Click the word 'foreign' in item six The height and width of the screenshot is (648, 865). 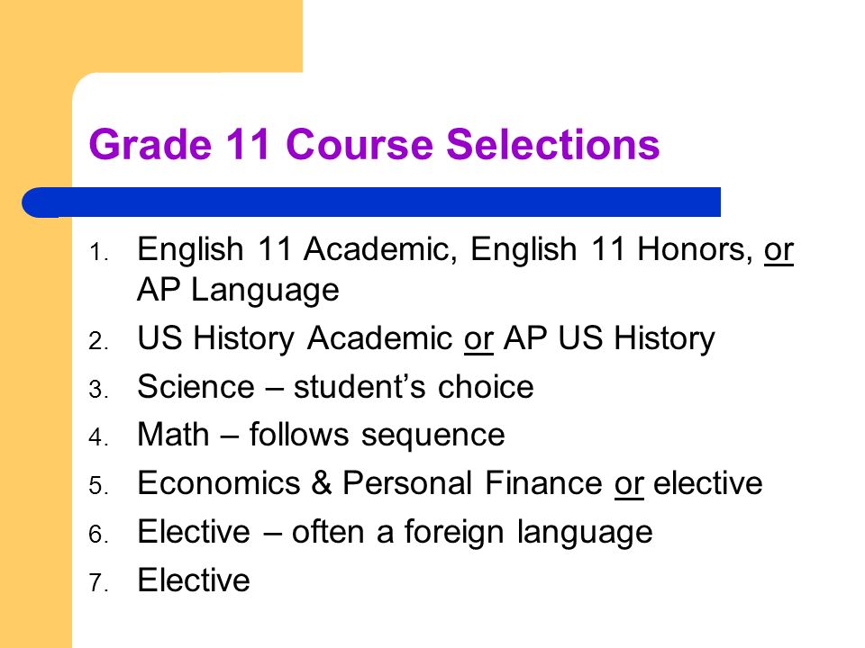(x=454, y=534)
